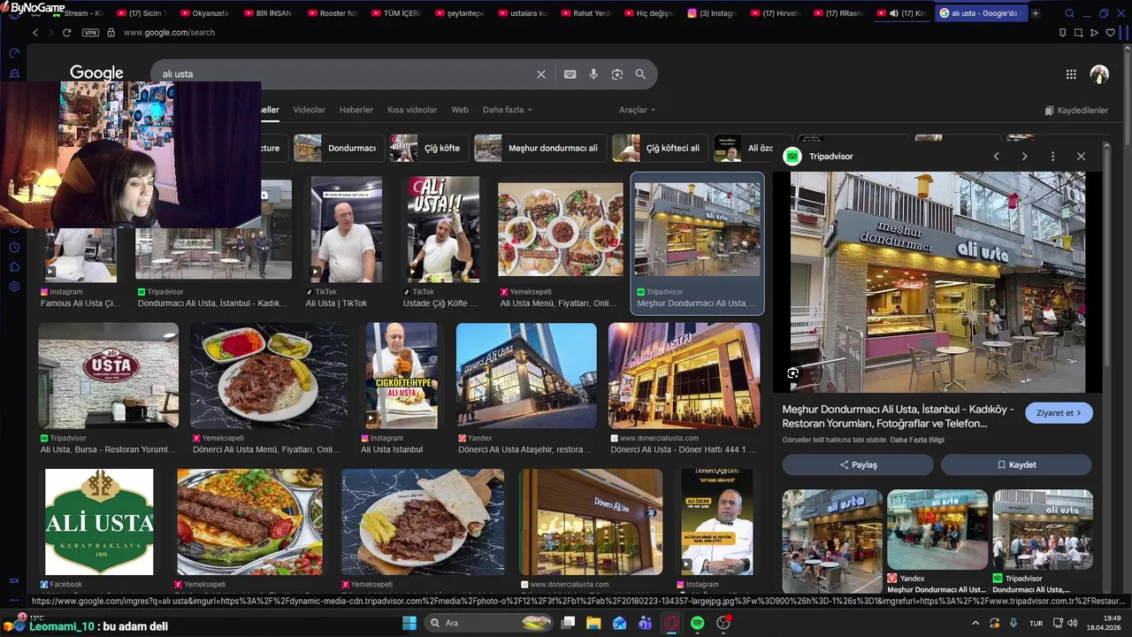Open Yemeksepeti Ali Usta Menü food thumbnail

coord(560,230)
